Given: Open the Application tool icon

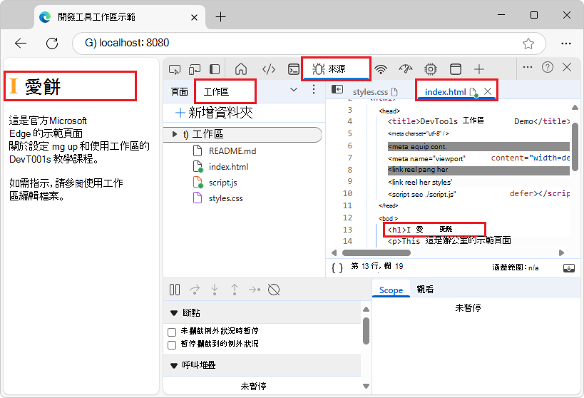Looking at the screenshot, I should pyautogui.click(x=456, y=69).
